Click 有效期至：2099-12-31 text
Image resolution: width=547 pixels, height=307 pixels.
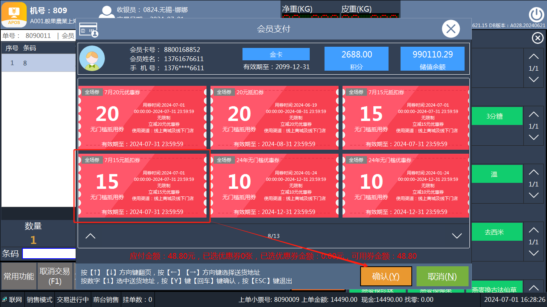pyautogui.click(x=277, y=67)
